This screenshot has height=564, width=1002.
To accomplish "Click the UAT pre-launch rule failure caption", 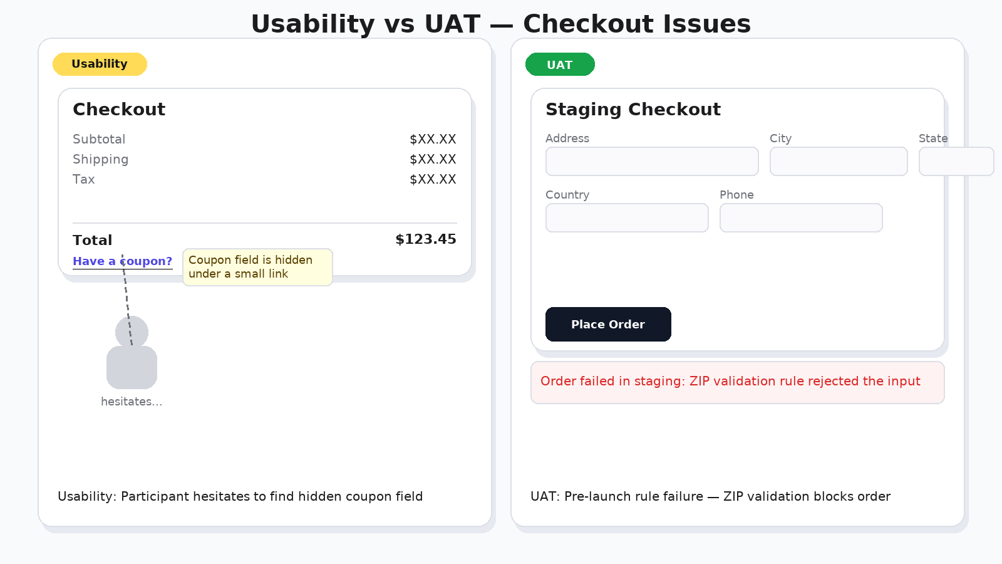I will point(710,496).
